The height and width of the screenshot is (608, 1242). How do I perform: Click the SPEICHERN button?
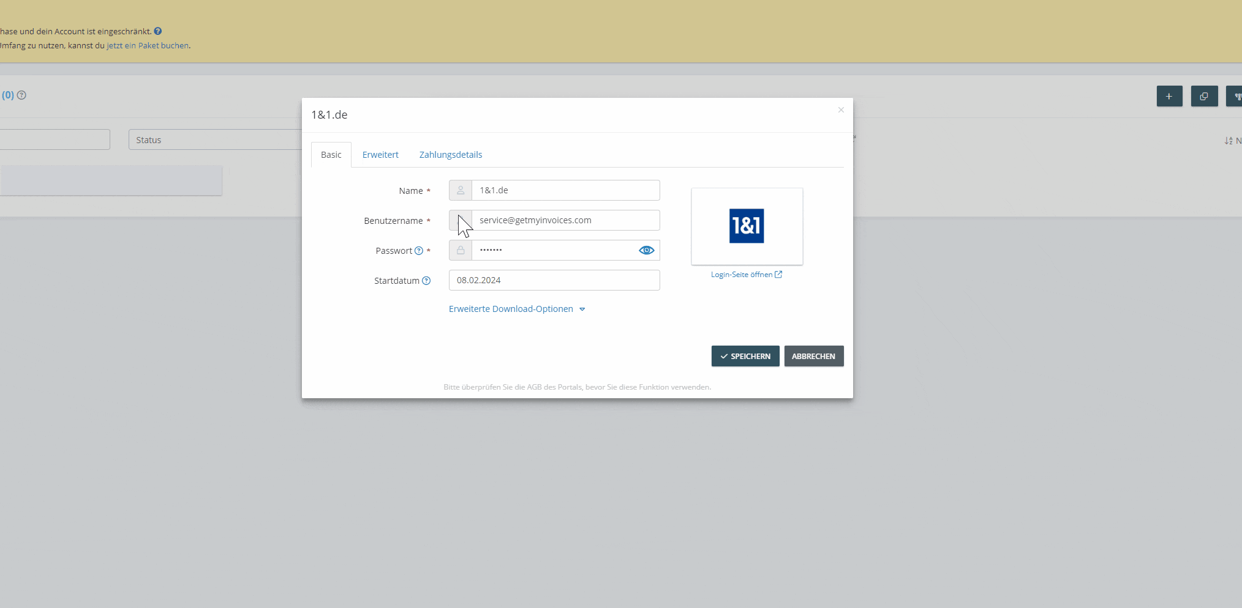click(745, 356)
